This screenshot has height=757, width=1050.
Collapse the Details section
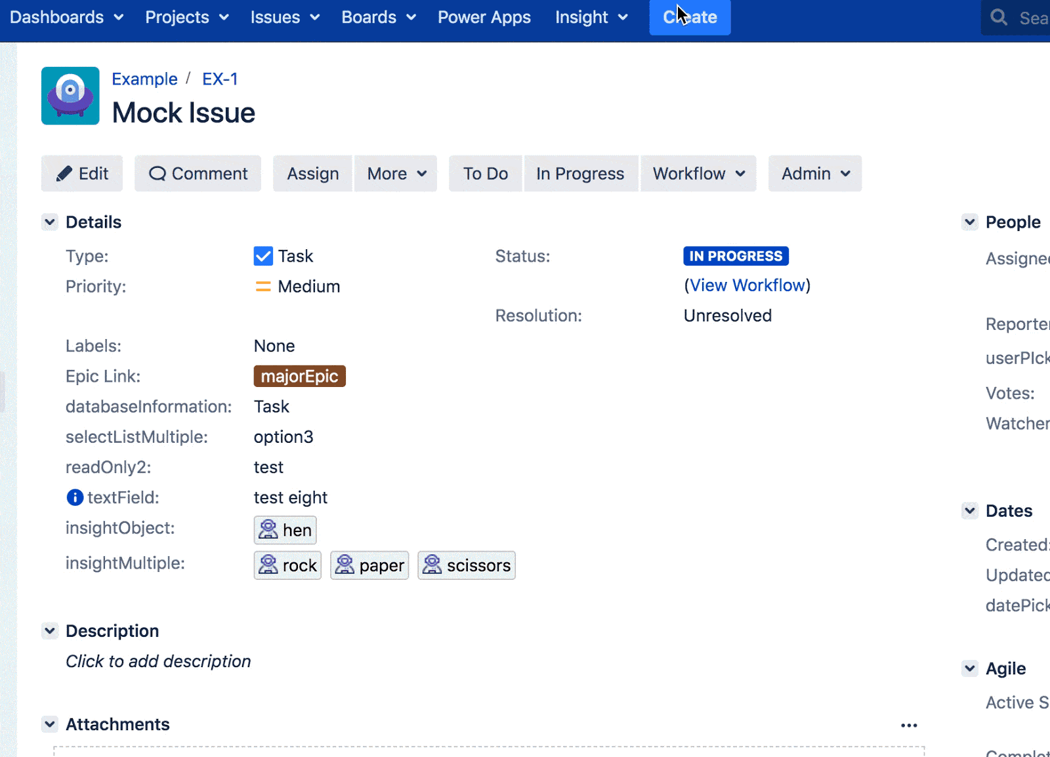point(49,222)
